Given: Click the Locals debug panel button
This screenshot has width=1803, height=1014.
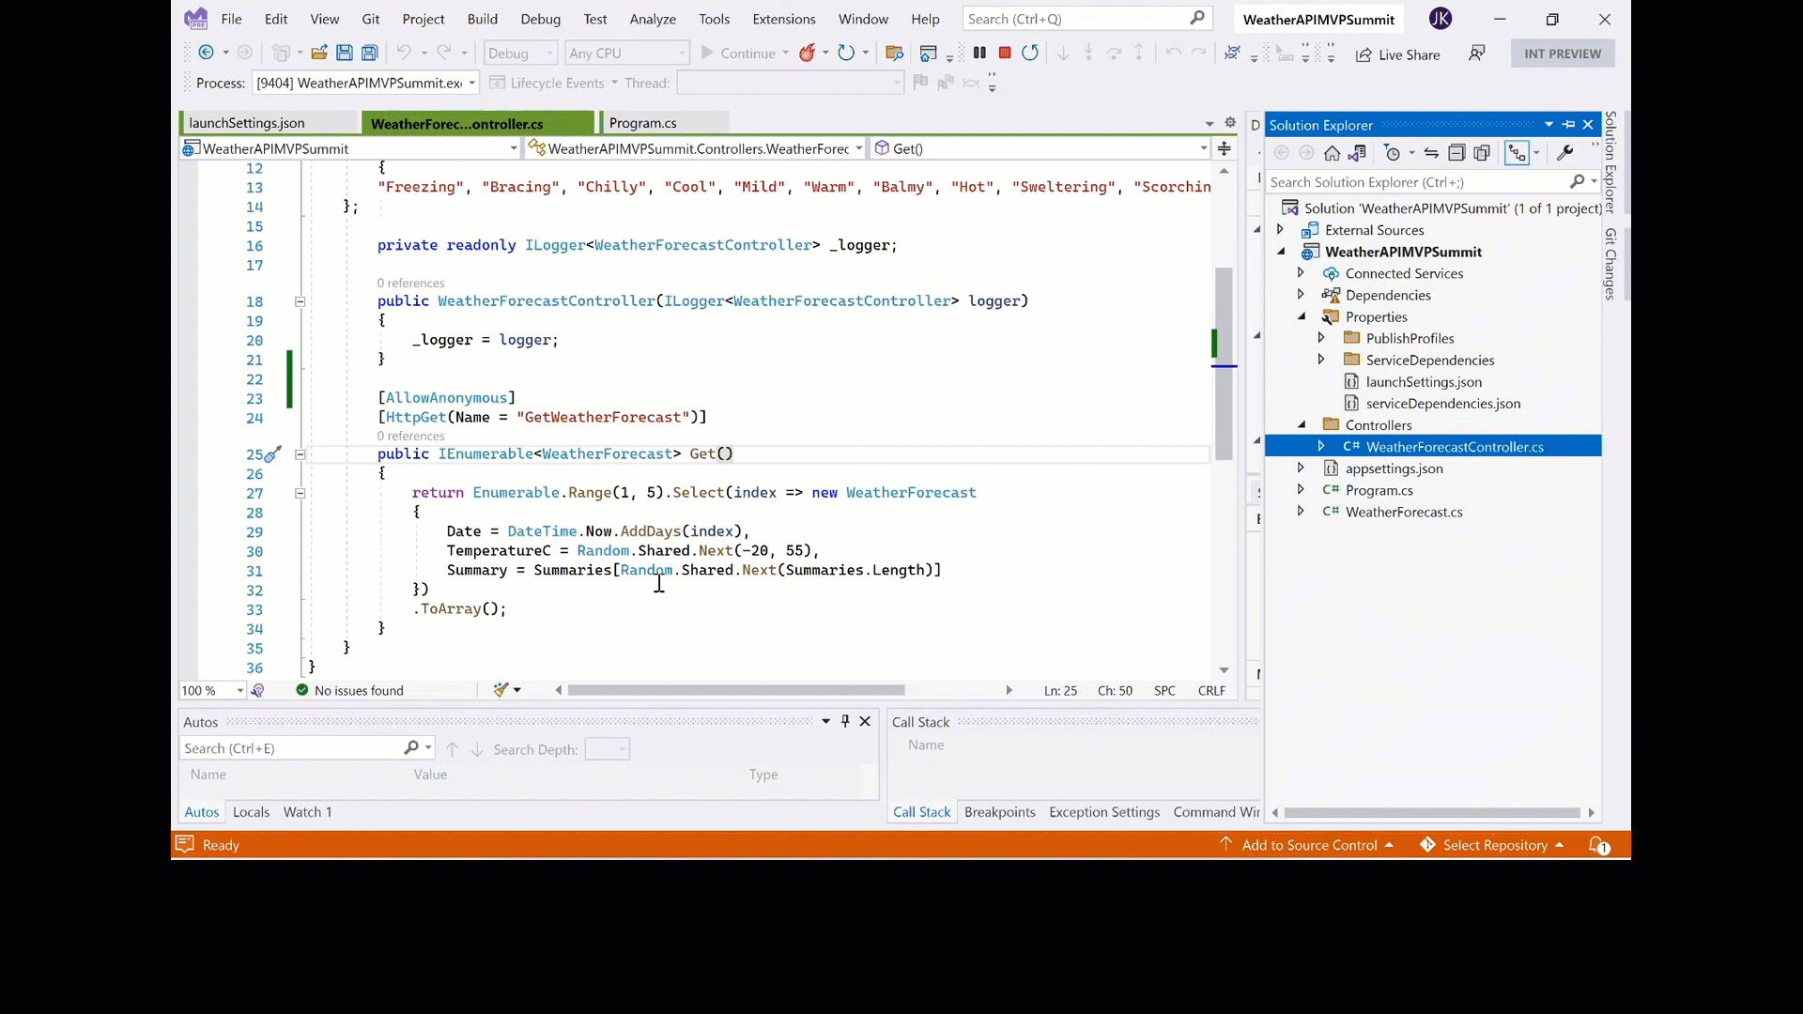Looking at the screenshot, I should click(x=252, y=811).
